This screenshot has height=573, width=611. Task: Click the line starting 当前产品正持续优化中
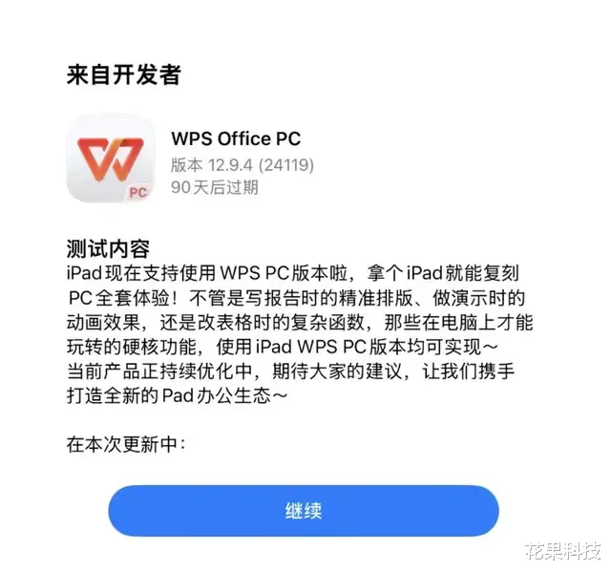[290, 371]
